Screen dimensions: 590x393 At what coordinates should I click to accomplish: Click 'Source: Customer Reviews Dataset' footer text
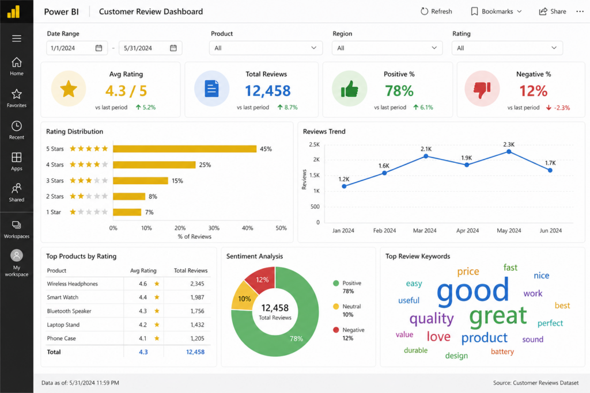click(536, 383)
